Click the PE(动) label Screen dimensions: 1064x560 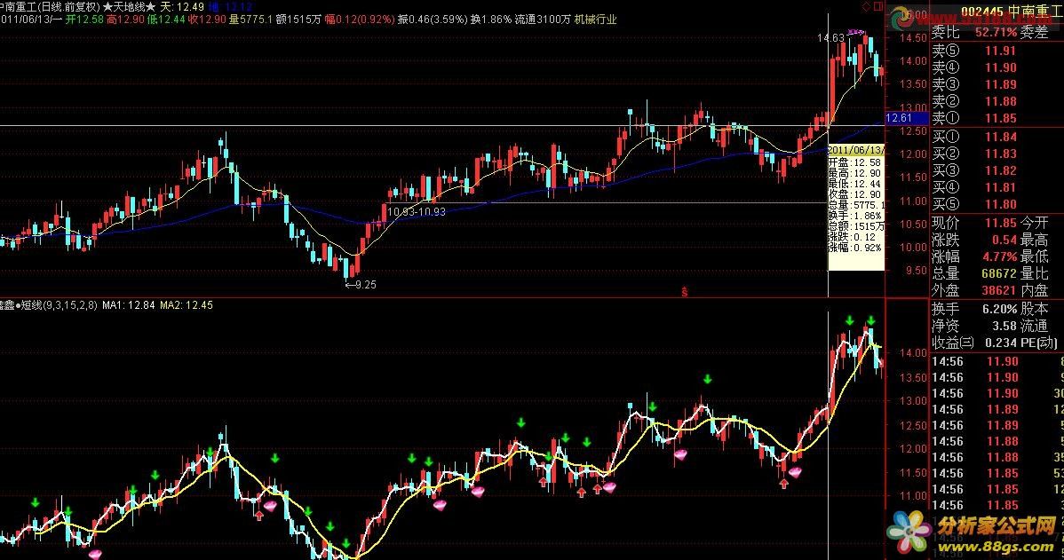1038,343
